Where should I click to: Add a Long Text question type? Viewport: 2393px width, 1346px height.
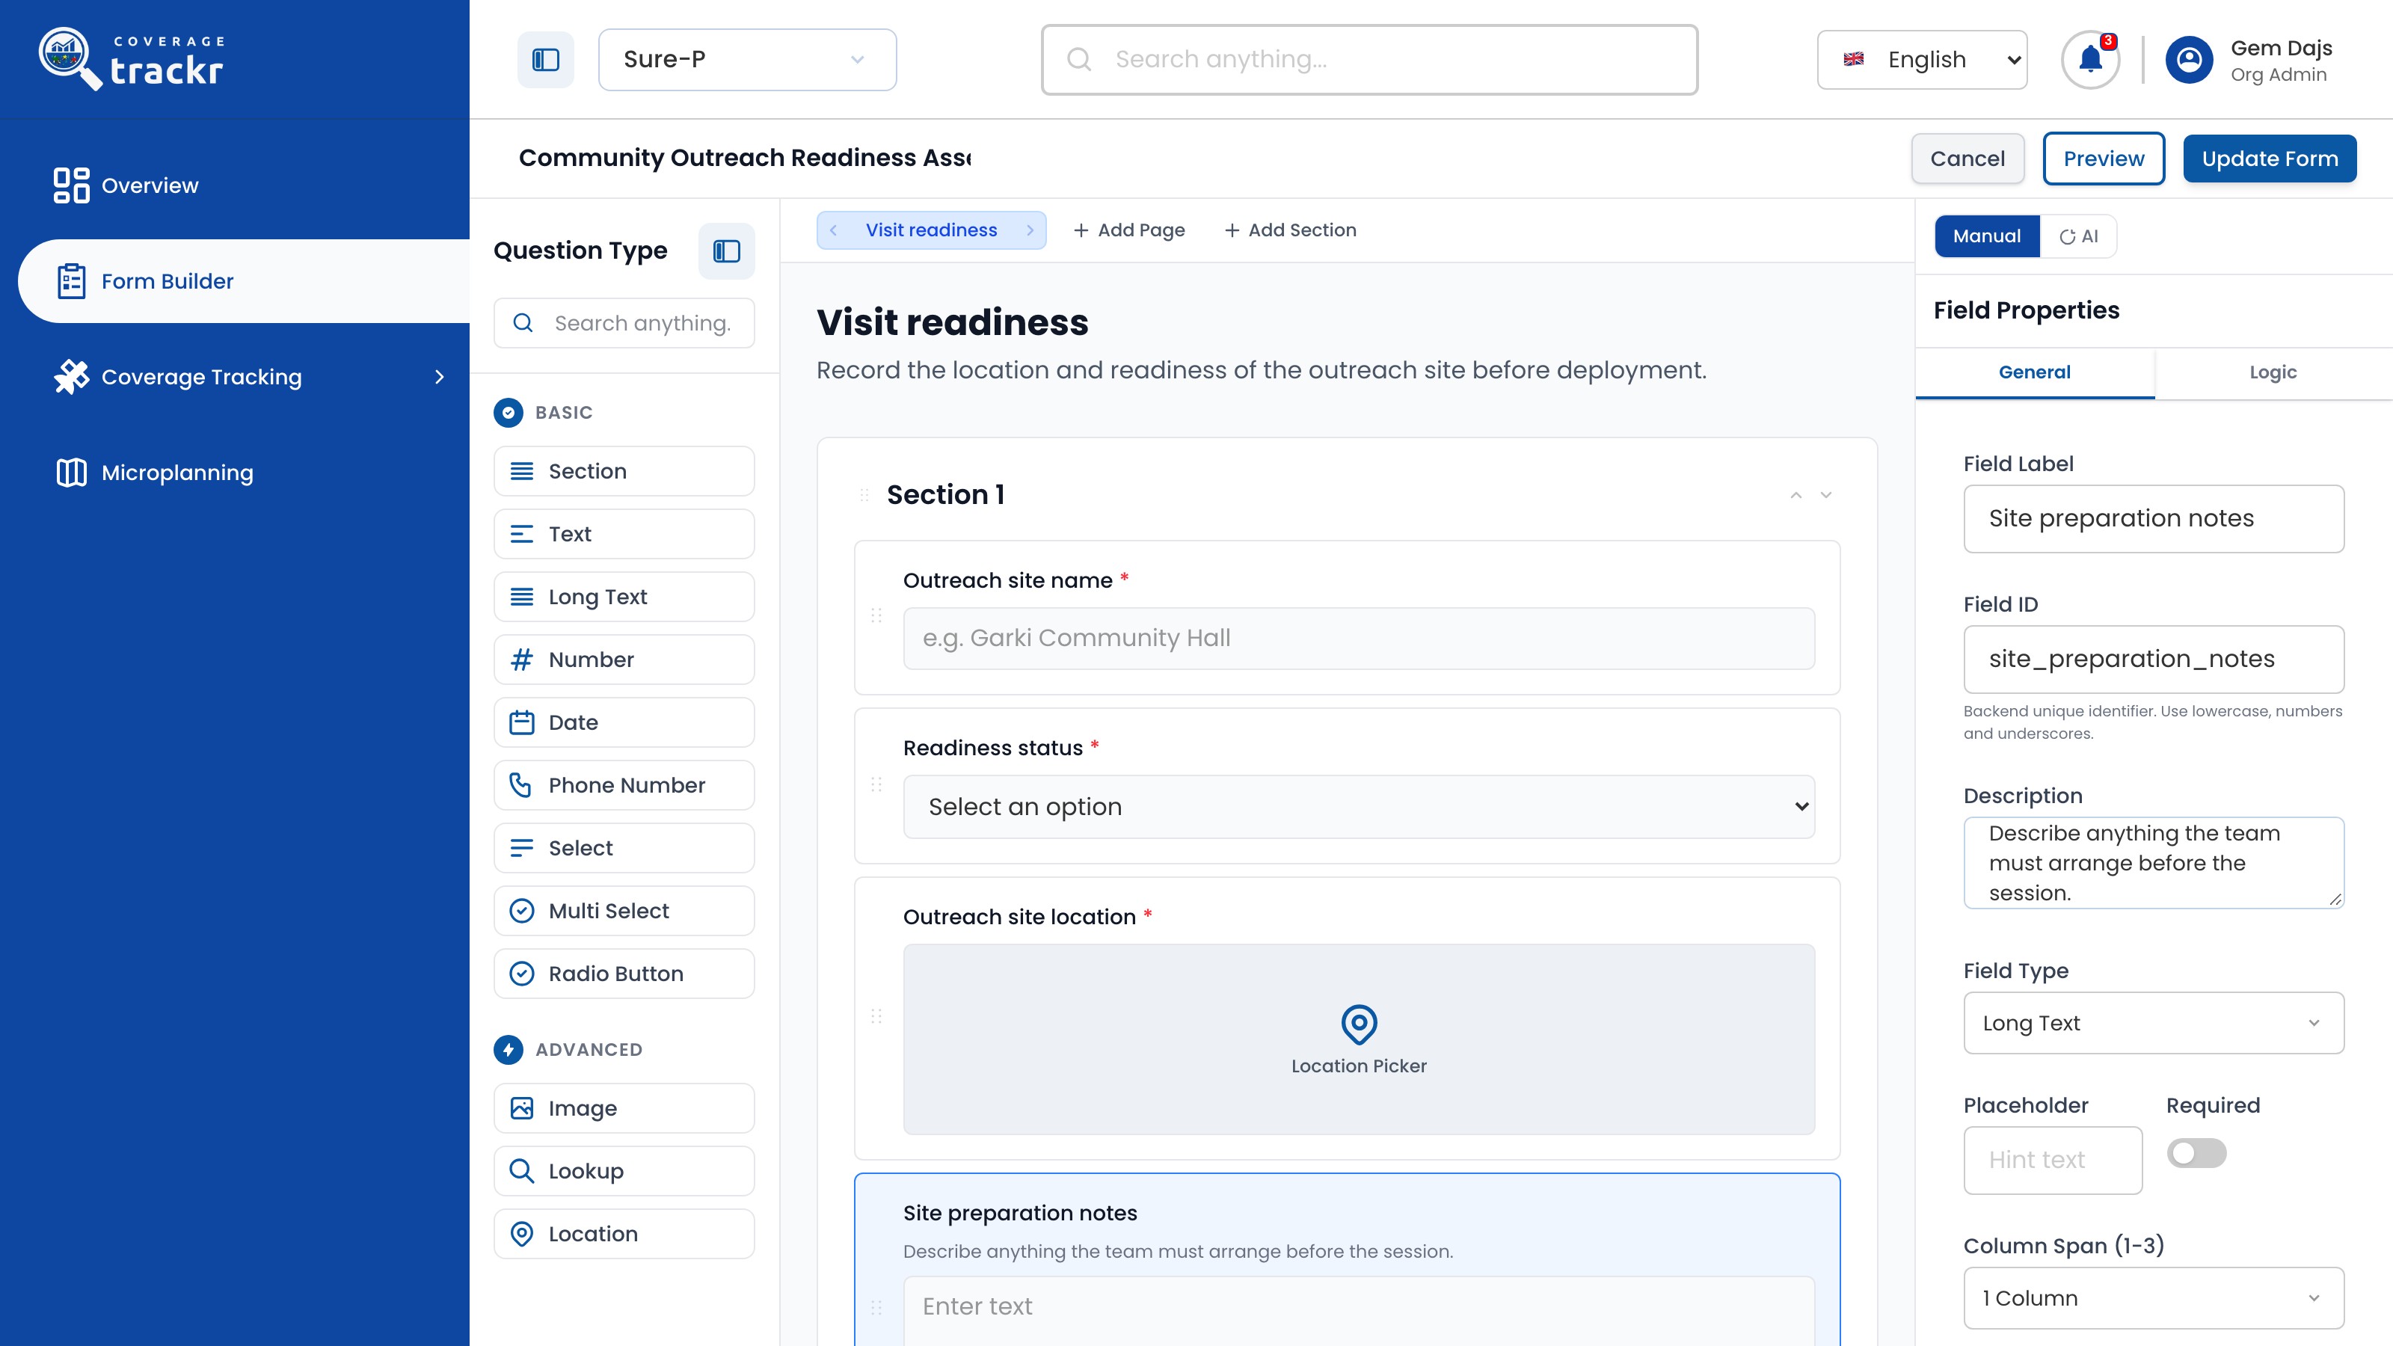click(x=624, y=597)
